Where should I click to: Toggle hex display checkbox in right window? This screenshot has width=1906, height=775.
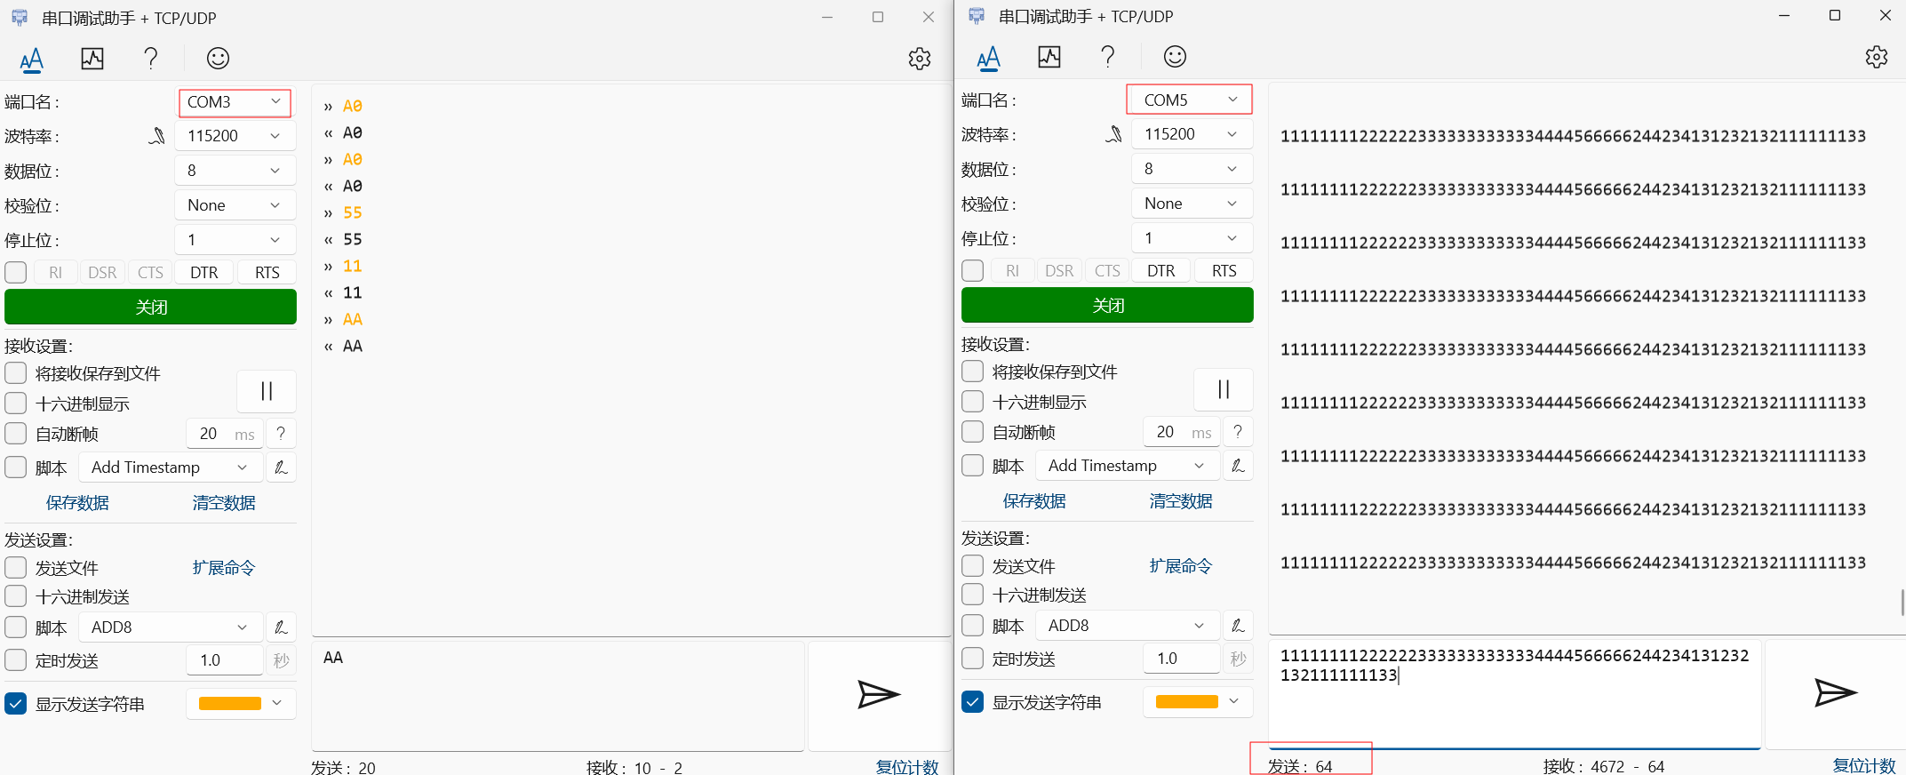click(973, 402)
